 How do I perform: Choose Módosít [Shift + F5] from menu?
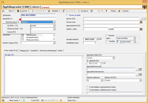[15, 29]
